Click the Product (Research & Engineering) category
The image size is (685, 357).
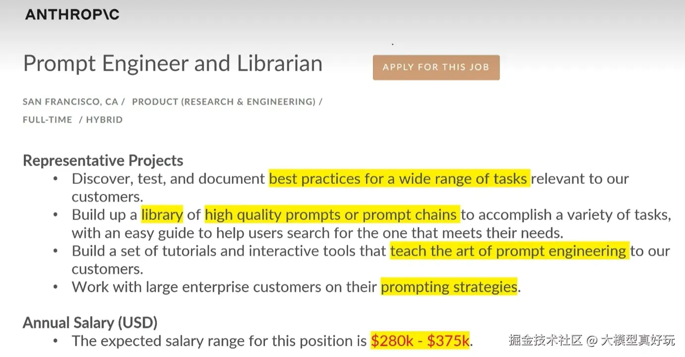[x=224, y=102]
